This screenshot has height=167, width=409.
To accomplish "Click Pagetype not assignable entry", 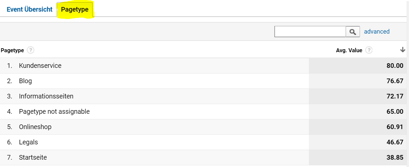I will click(54, 111).
